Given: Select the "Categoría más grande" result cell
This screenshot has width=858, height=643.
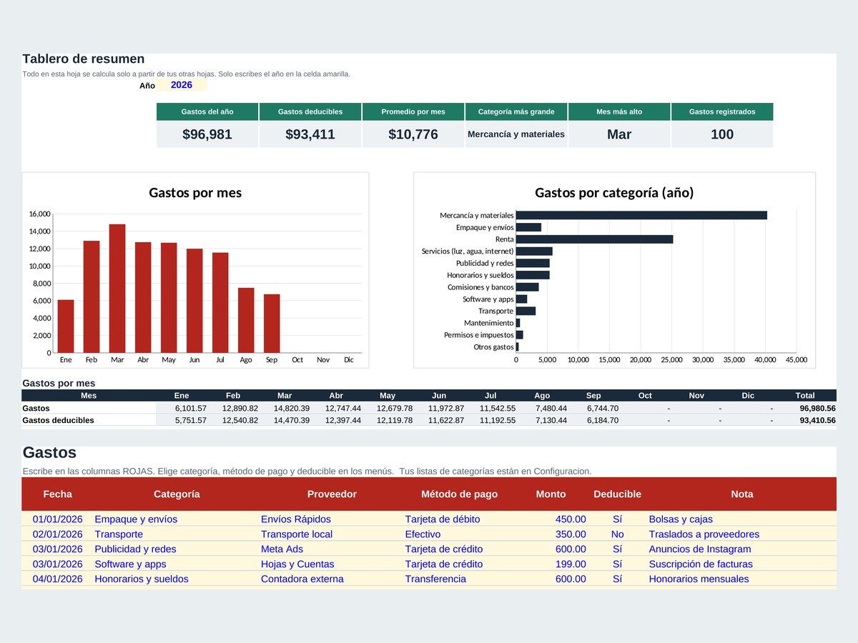Looking at the screenshot, I should point(516,134).
